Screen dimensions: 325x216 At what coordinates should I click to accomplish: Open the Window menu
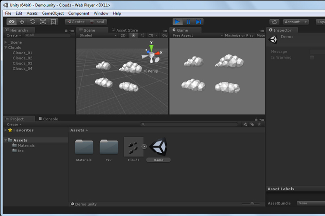tap(101, 13)
